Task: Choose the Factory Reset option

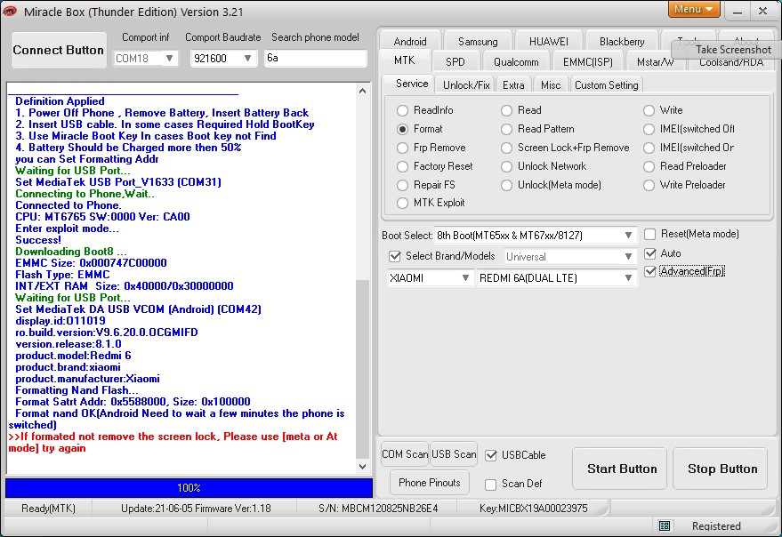Action: click(x=402, y=166)
